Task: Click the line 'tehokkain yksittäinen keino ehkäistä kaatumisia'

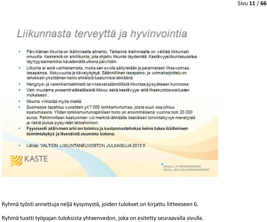Action: pos(80,78)
